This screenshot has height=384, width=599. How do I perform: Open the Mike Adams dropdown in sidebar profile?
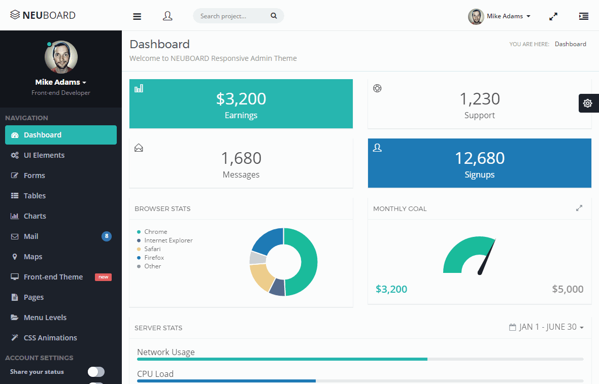tap(60, 82)
